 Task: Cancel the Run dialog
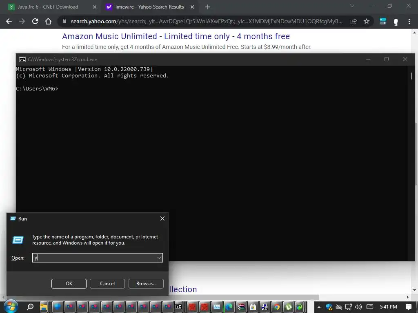point(107,284)
